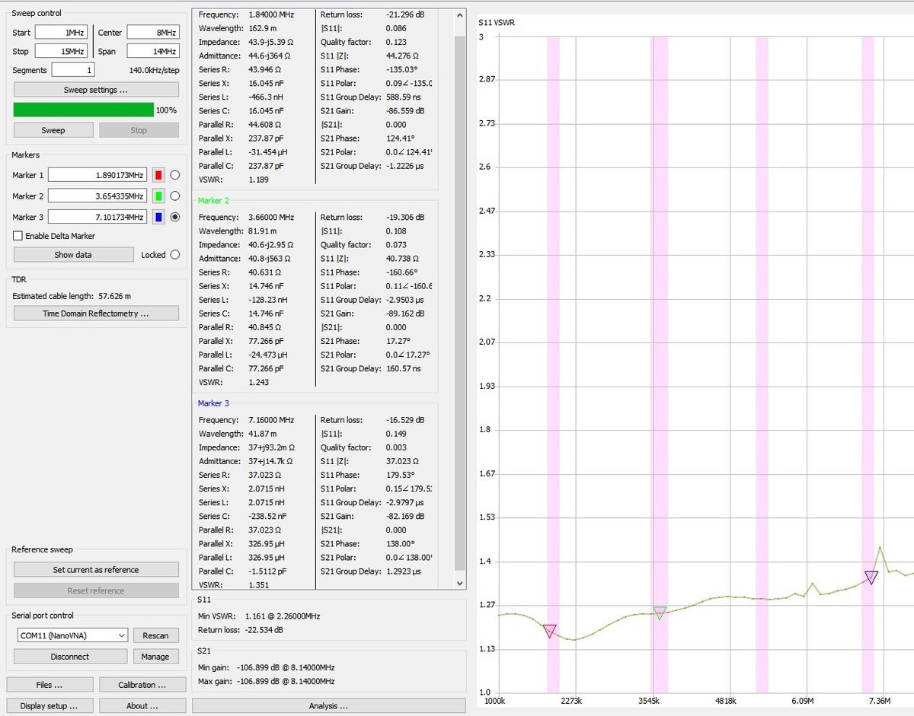Image resolution: width=914 pixels, height=716 pixels.
Task: Run the Analysis tool
Action: coord(327,705)
